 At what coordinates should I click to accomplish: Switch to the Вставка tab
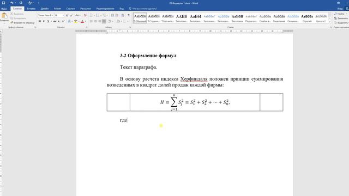[31, 9]
